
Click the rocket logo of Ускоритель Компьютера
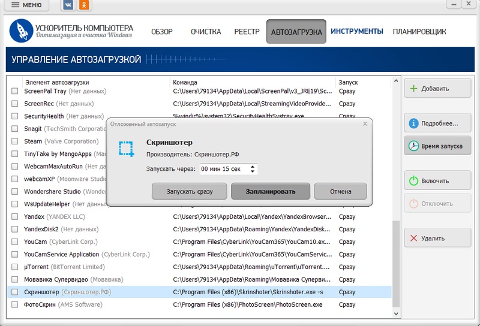[21, 31]
